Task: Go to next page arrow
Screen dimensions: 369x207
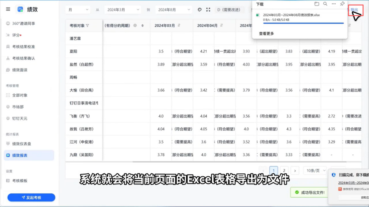Action: tap(295, 171)
